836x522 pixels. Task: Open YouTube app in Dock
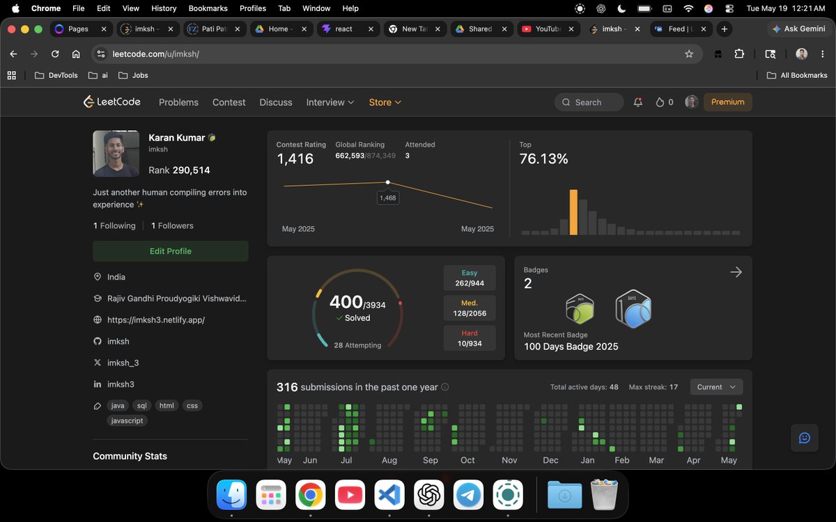pyautogui.click(x=350, y=495)
